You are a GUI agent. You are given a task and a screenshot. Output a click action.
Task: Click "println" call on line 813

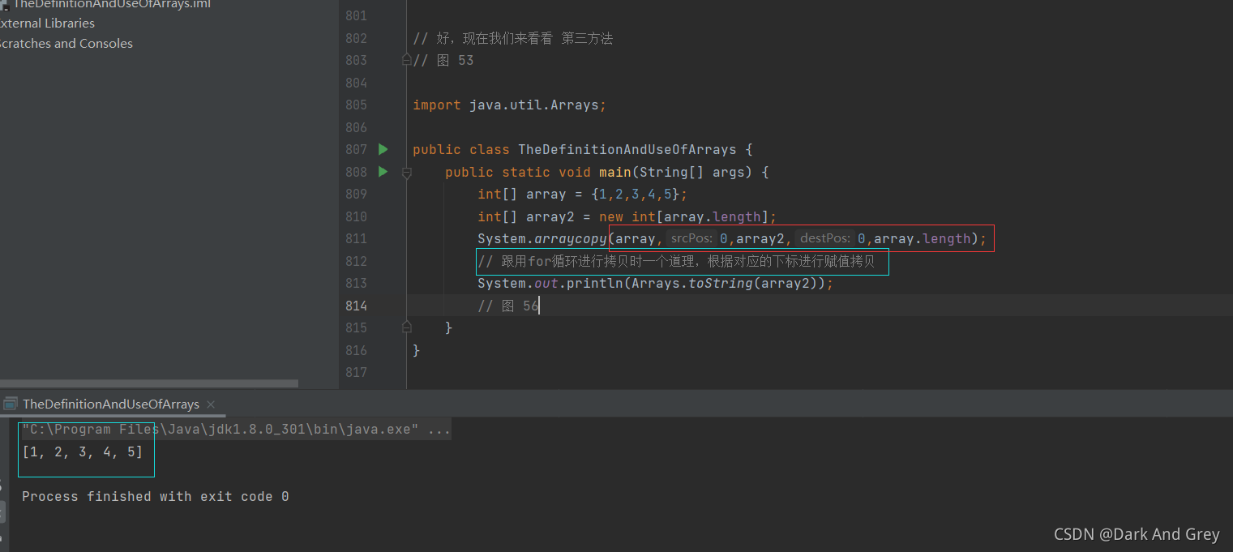595,283
